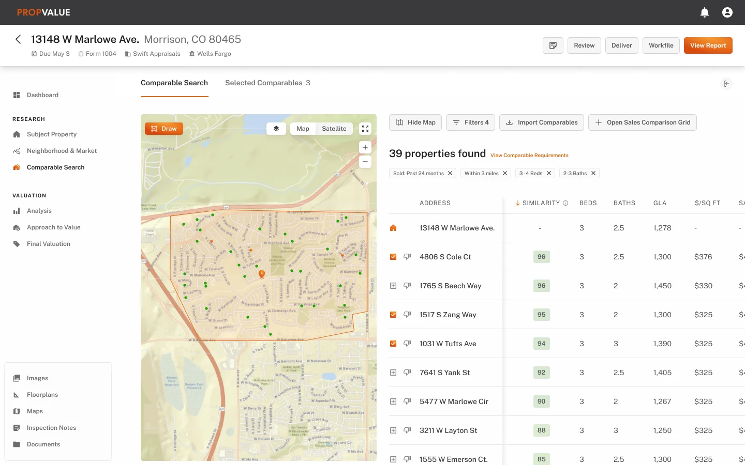
Task: Activate the Draw tool on the map
Action: (x=164, y=129)
